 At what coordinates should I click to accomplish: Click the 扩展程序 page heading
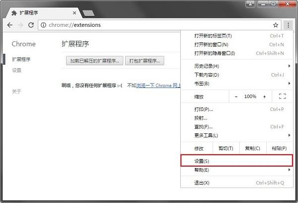coord(75,44)
